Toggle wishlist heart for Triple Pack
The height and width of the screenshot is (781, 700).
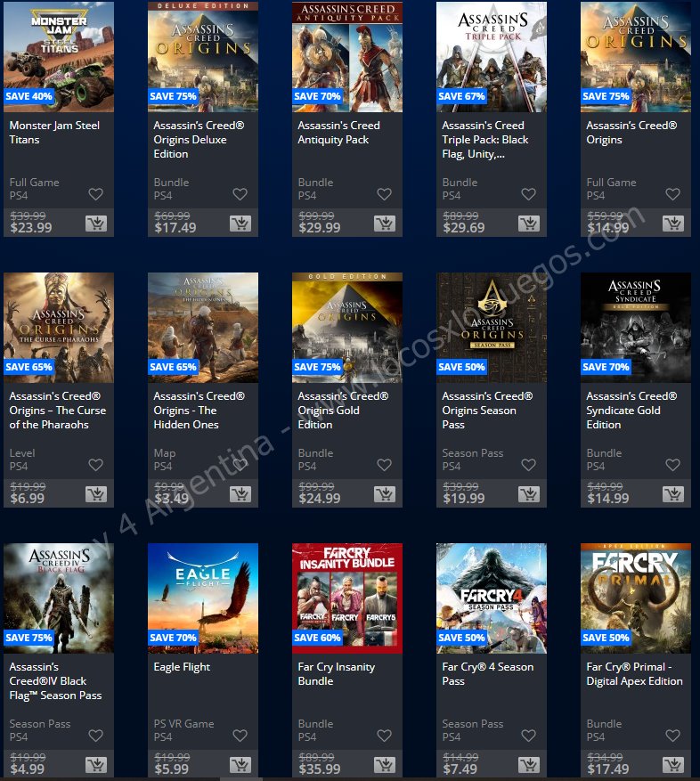pos(529,194)
